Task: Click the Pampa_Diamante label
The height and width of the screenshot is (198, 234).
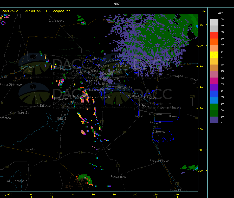Action: (11, 85)
